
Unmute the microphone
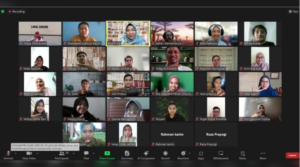point(8,155)
